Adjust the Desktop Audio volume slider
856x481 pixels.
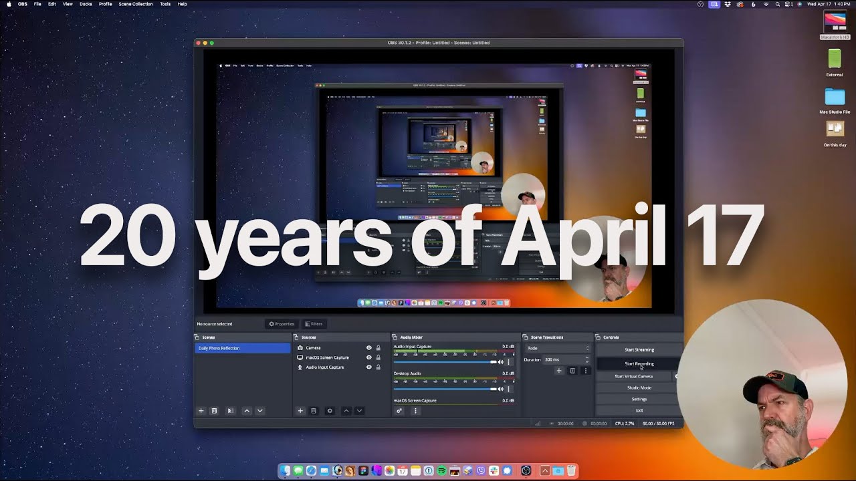[445, 389]
